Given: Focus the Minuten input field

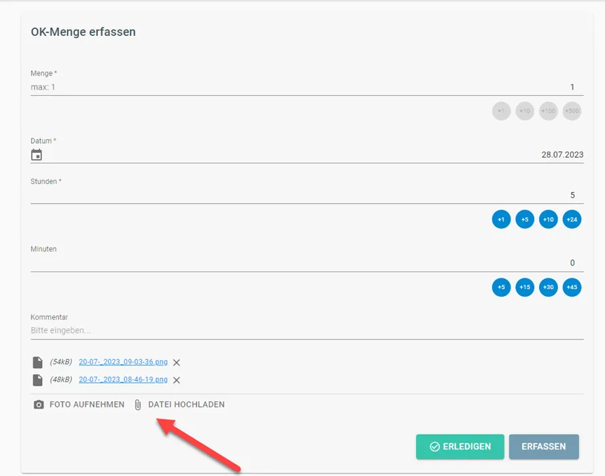Looking at the screenshot, I should pos(307,263).
